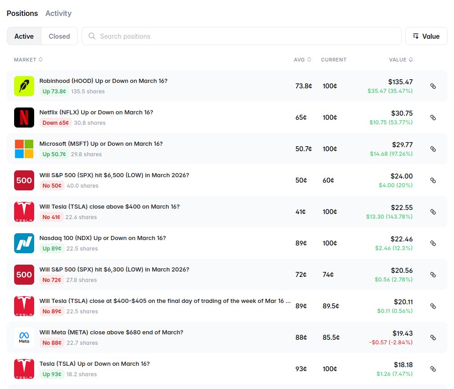
Task: Open Tesla close at $400-$405 market title
Action: tap(165, 301)
